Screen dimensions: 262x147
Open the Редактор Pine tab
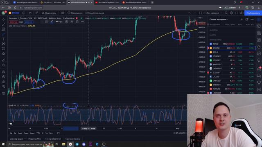[x=34, y=139]
